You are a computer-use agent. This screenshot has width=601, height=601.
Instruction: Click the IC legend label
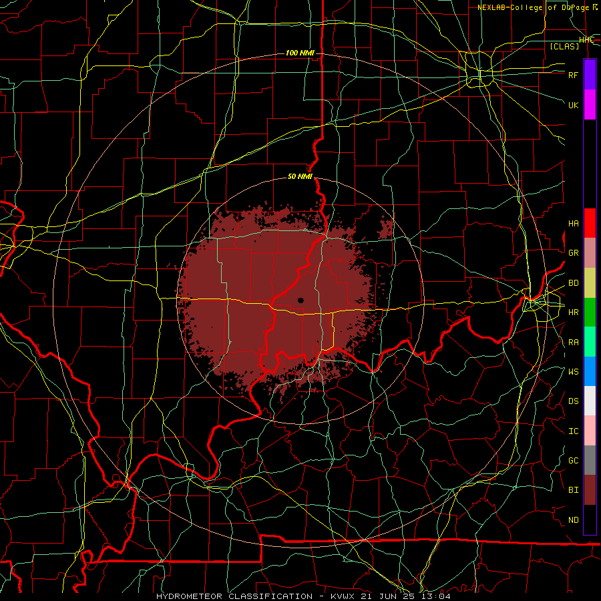pyautogui.click(x=573, y=431)
